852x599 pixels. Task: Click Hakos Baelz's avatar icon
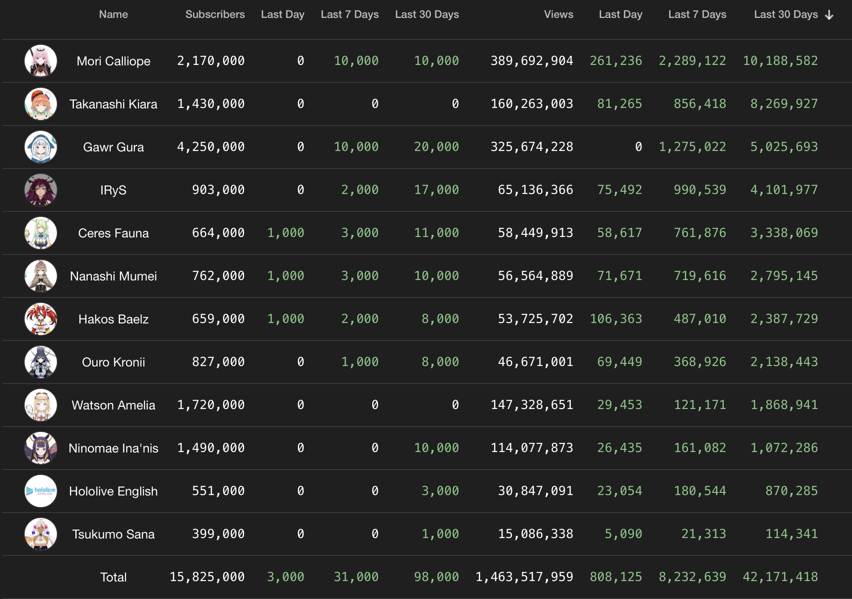tap(41, 319)
